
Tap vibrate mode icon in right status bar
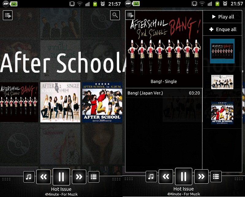tap(194, 4)
